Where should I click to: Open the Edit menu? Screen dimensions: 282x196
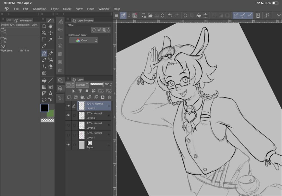tap(26, 9)
